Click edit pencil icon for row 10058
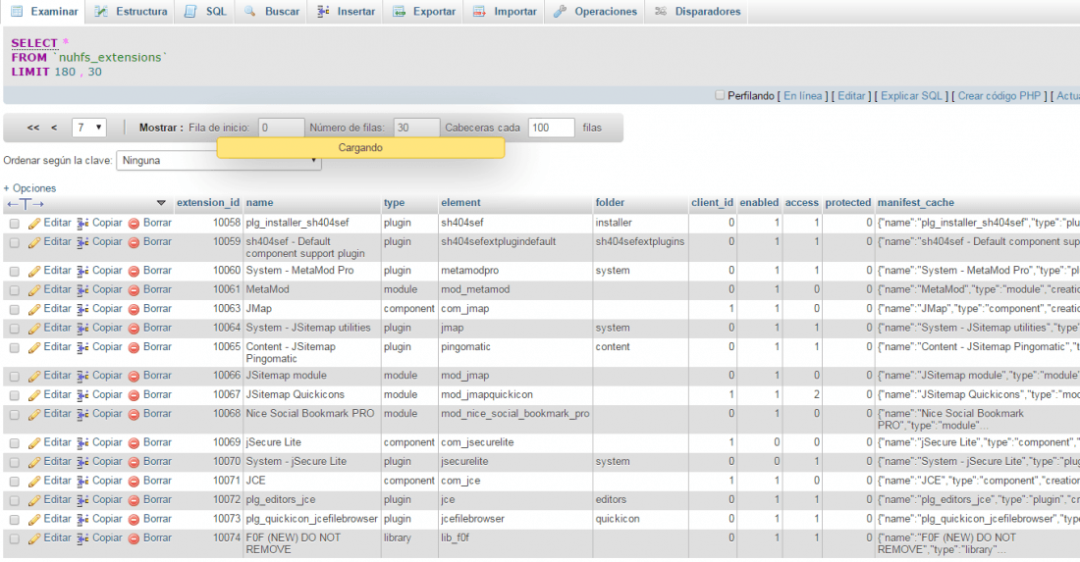The width and height of the screenshot is (1080, 562). 34,224
